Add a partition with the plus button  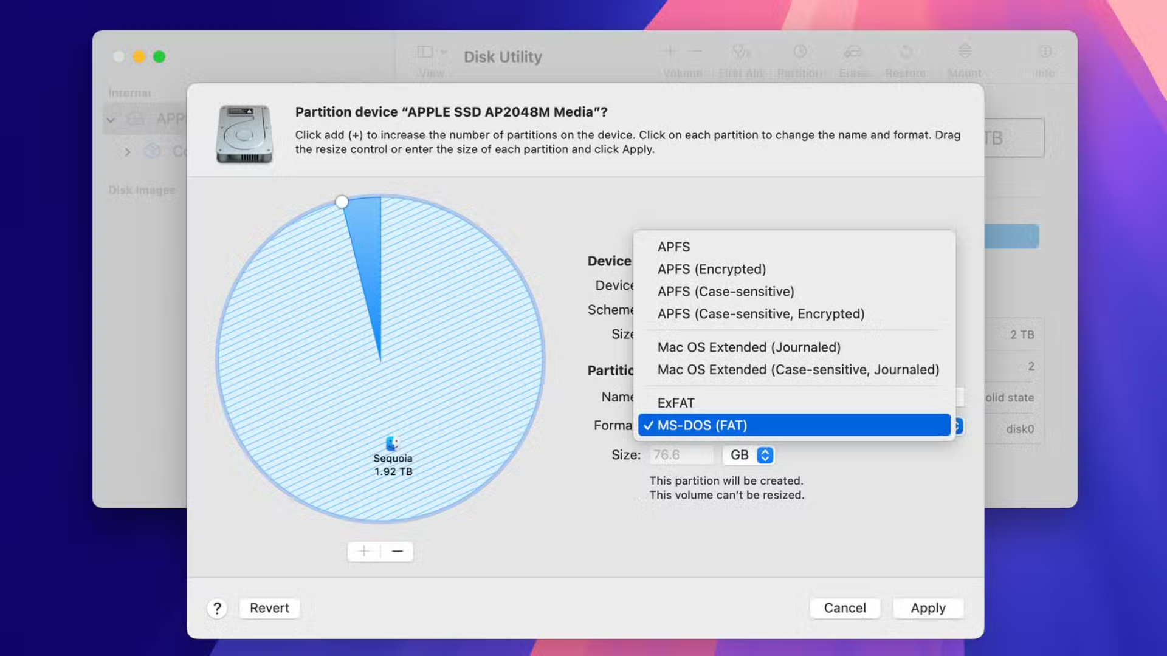point(363,551)
